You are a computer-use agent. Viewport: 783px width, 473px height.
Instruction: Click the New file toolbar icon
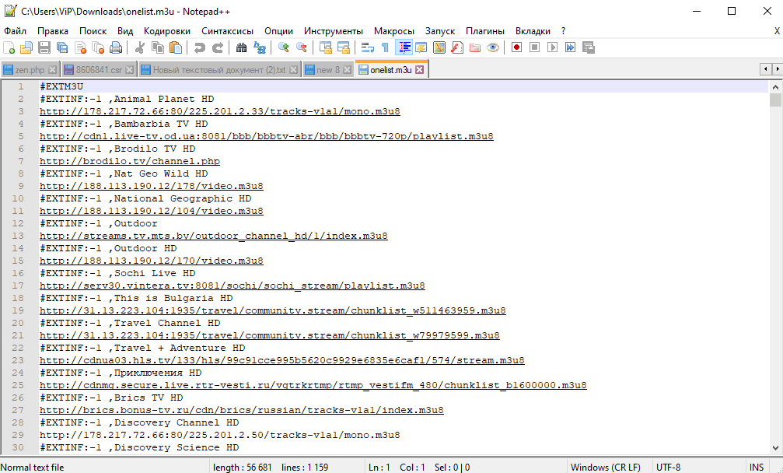coord(9,47)
